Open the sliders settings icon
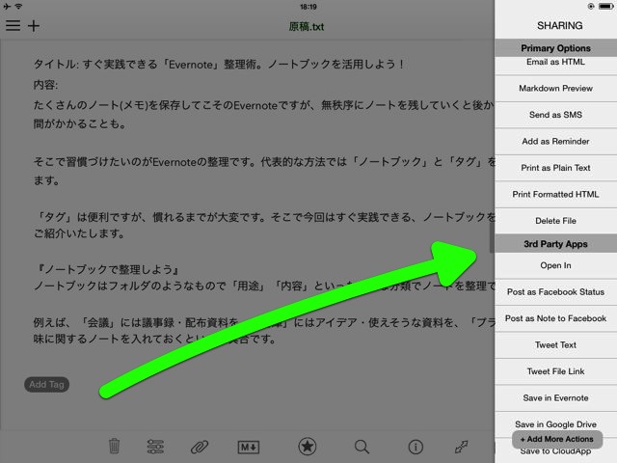This screenshot has width=617, height=463. (155, 447)
